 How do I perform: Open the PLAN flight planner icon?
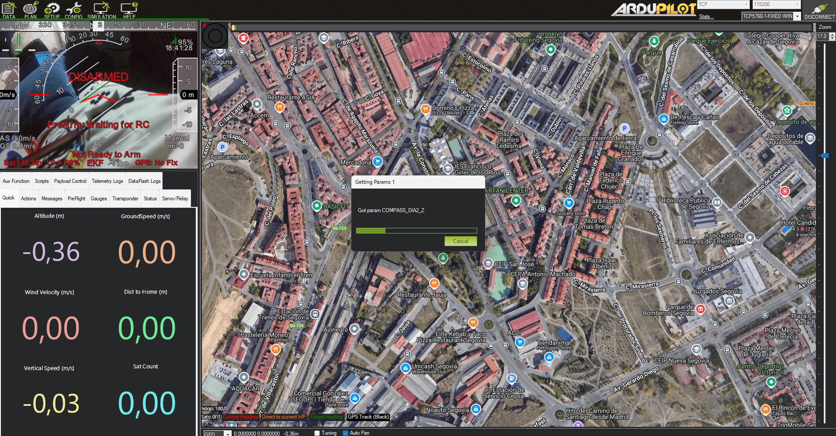click(30, 10)
